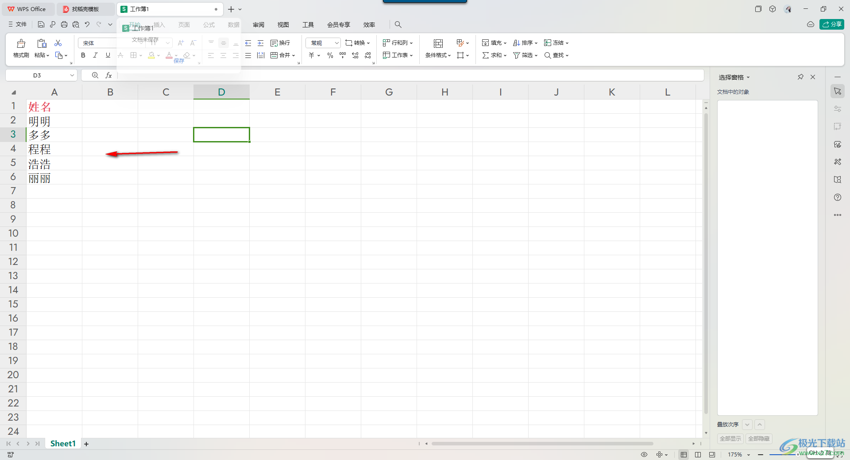The height and width of the screenshot is (460, 850).
Task: Open the Freeze panes (冻结) dropdown
Action: (556, 43)
